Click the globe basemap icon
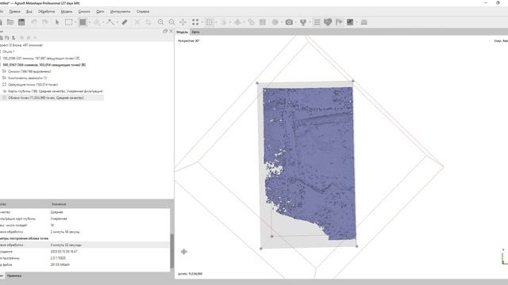The image size is (508, 285). pyautogui.click(x=275, y=22)
